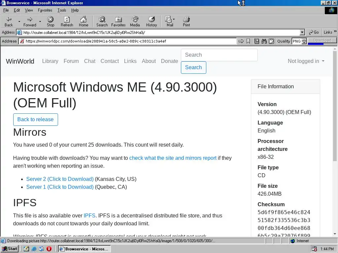Viewport: 338px width, 253px height.
Task: Click the insecure padlock icon beside winworldpc URL
Action: pos(22,41)
